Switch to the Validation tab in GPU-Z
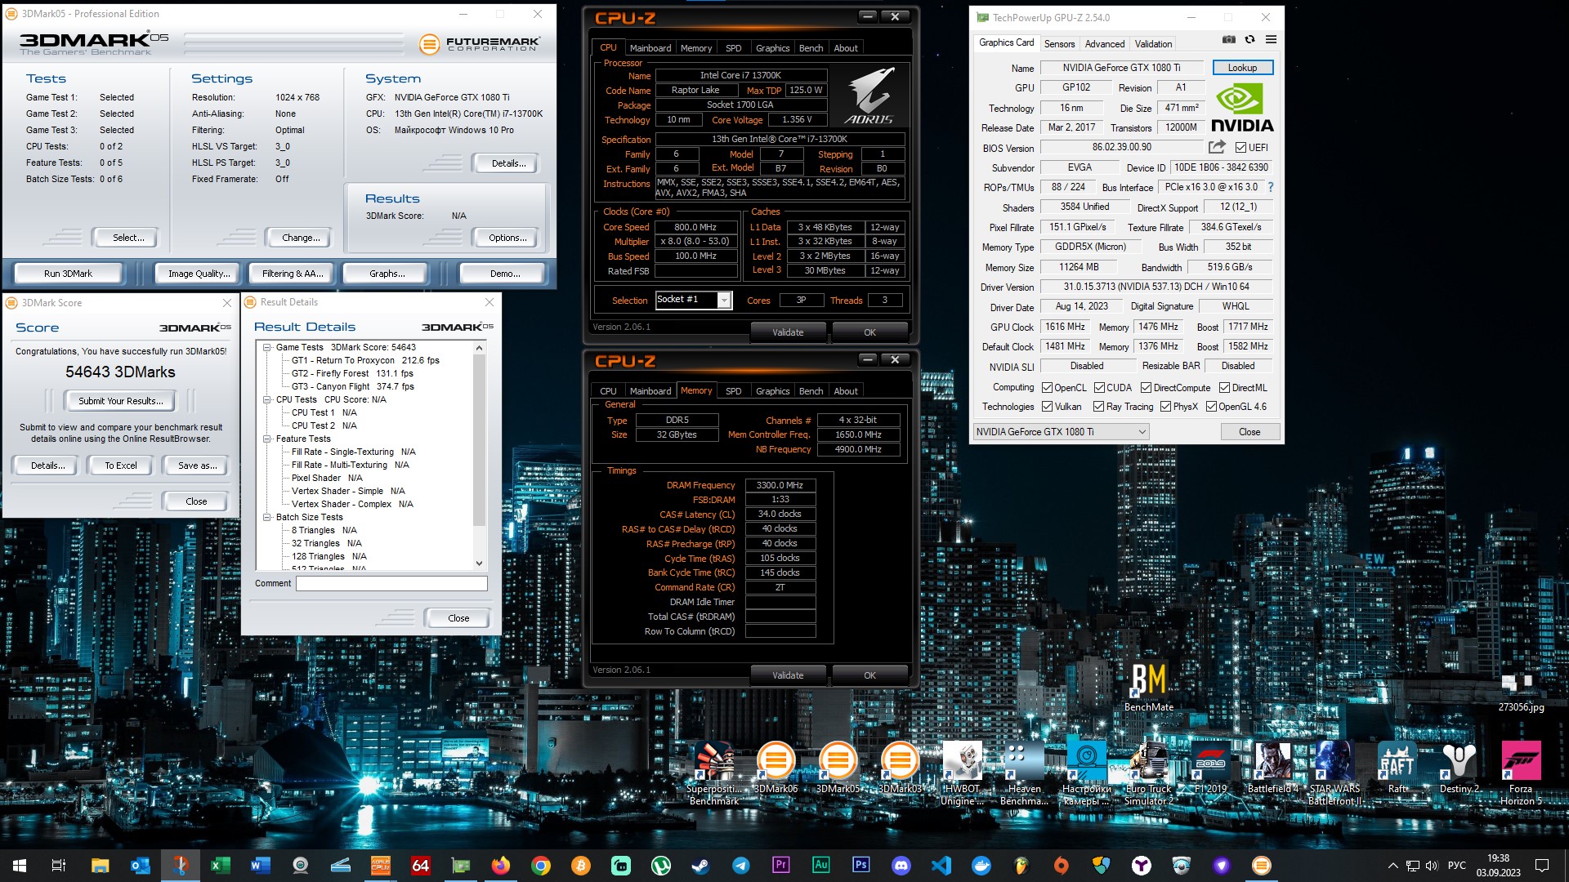The width and height of the screenshot is (1569, 882). (x=1153, y=44)
